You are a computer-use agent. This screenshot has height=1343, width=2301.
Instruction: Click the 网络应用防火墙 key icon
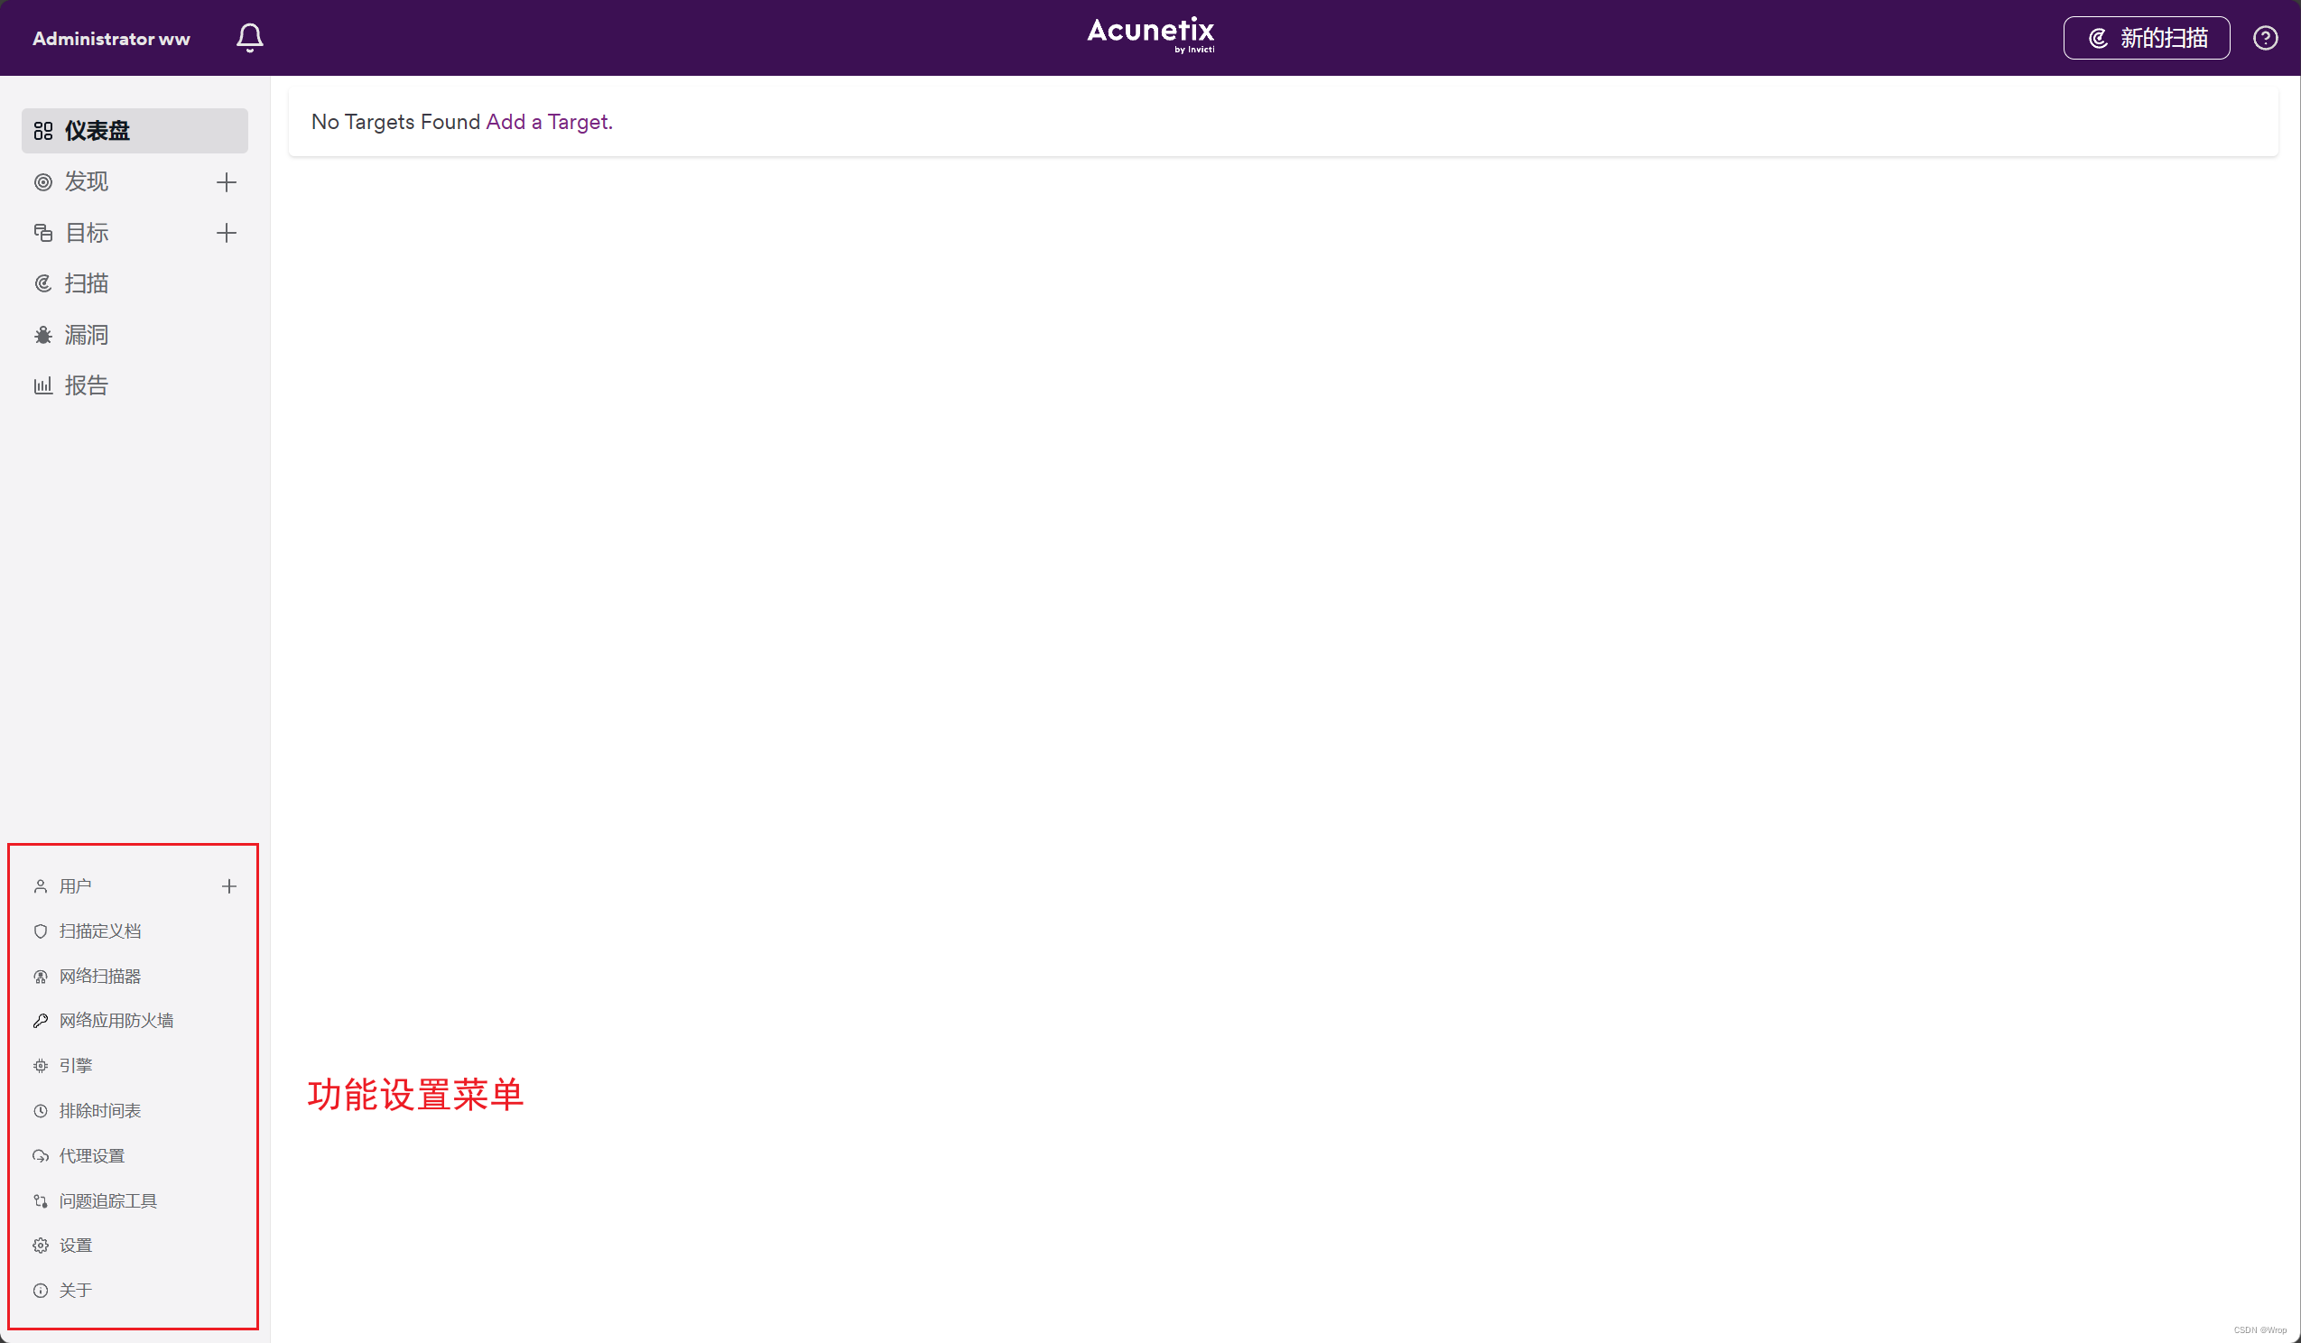[x=41, y=1021]
